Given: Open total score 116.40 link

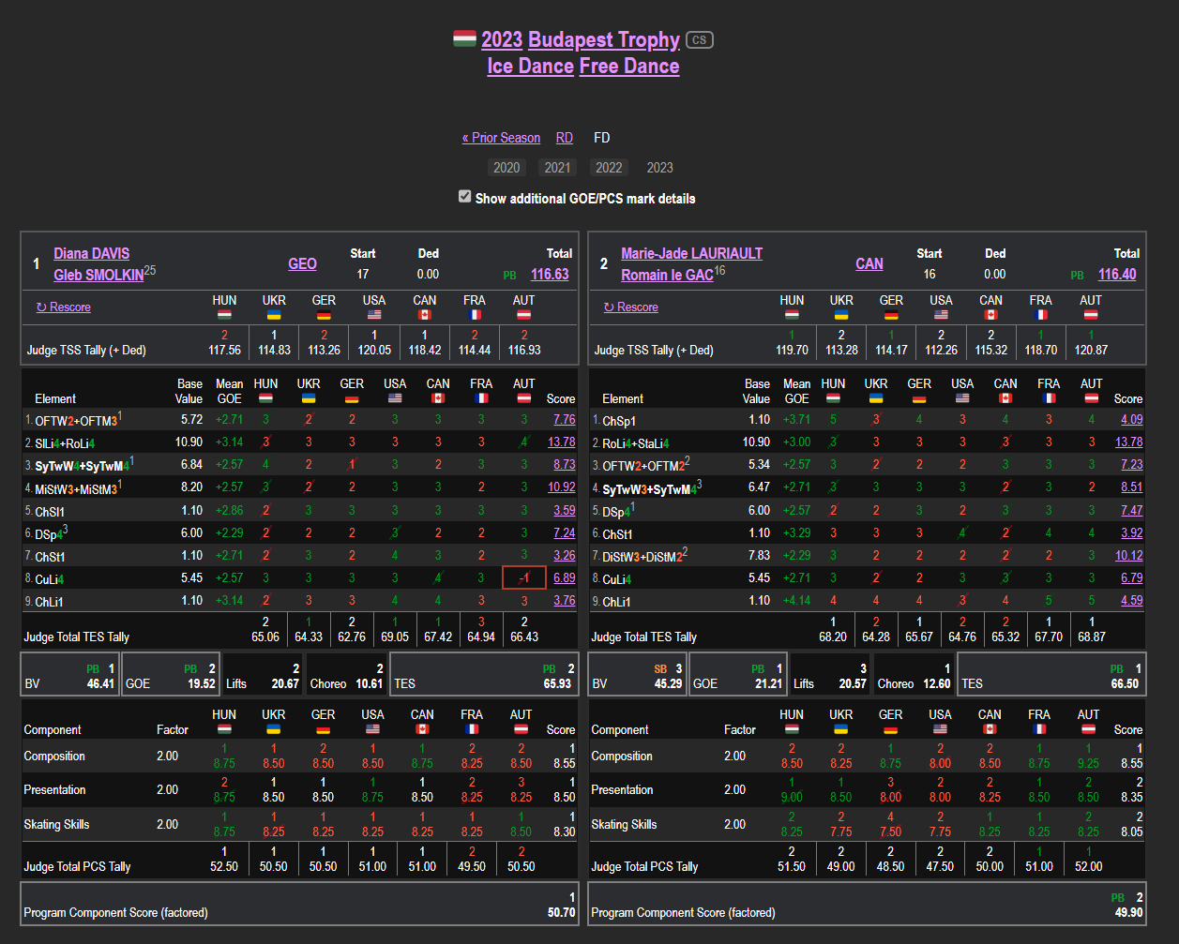Looking at the screenshot, I should coord(1117,274).
